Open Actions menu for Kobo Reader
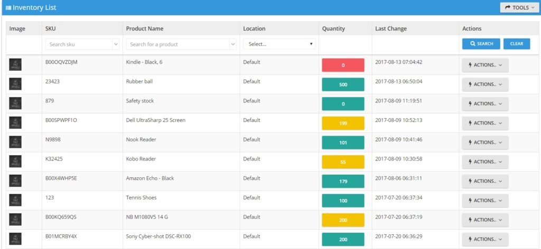Image resolution: width=541 pixels, height=249 pixels. pyautogui.click(x=485, y=161)
